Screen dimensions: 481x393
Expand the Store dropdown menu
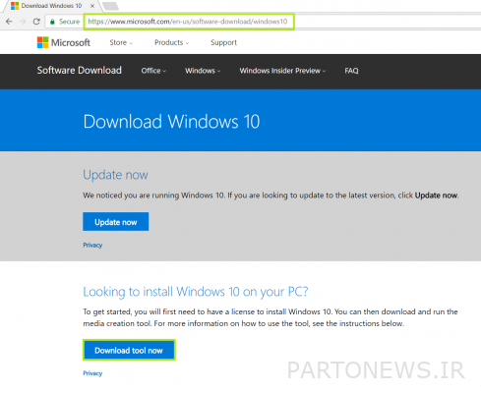coord(121,42)
